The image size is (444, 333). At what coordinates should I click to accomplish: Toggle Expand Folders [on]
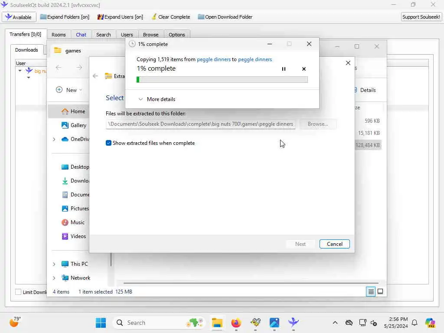tap(65, 17)
